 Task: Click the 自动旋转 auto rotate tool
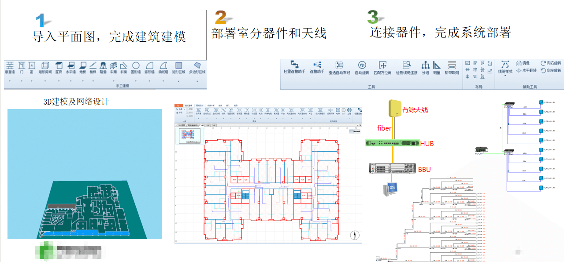pos(362,67)
